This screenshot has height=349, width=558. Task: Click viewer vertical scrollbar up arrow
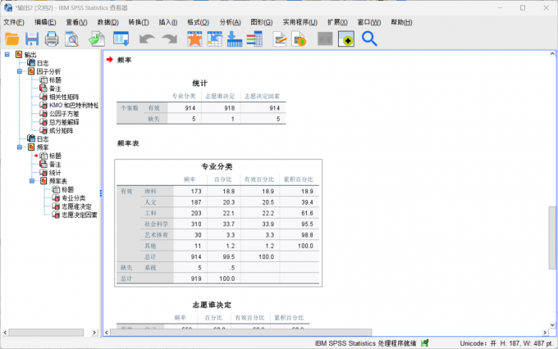click(x=552, y=54)
